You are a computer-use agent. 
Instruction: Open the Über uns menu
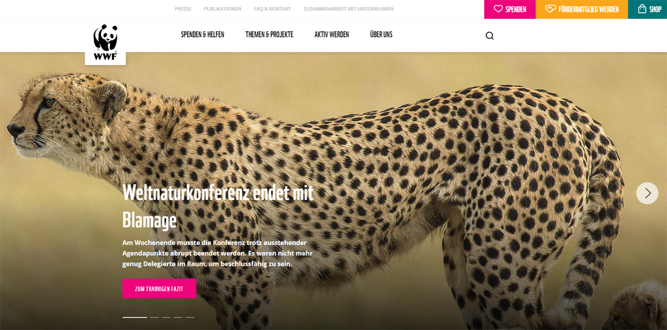pyautogui.click(x=381, y=35)
